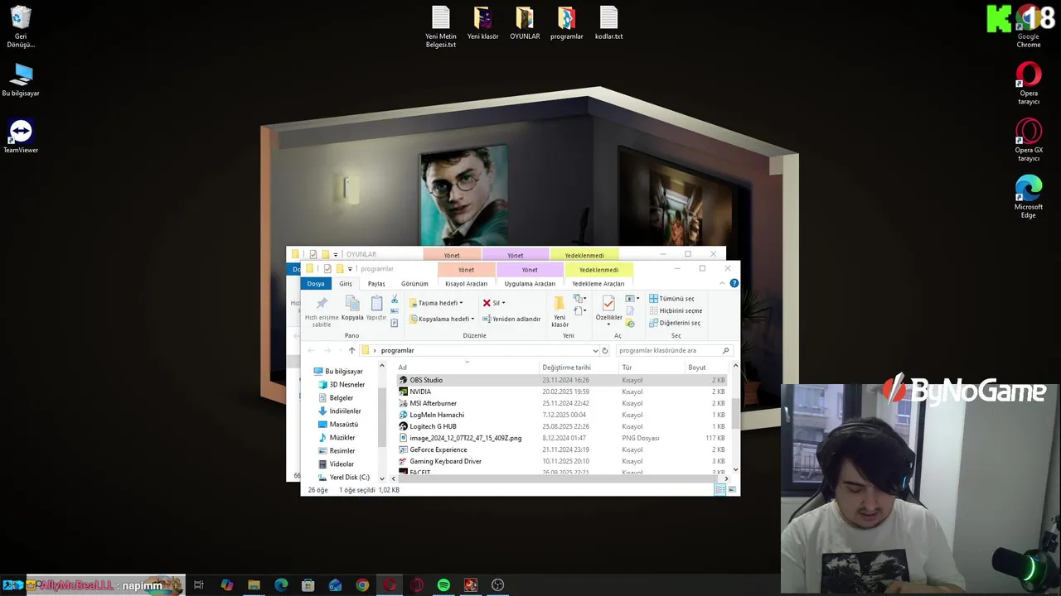This screenshot has height=596, width=1061.
Task: Select the TeamViewer desktop icon
Action: (x=21, y=137)
